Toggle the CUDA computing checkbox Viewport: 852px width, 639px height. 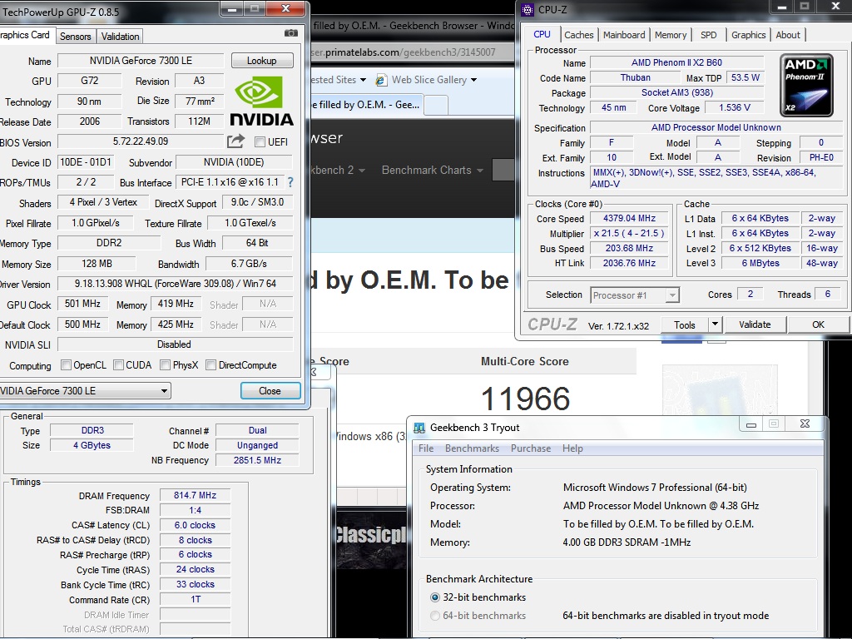(118, 364)
